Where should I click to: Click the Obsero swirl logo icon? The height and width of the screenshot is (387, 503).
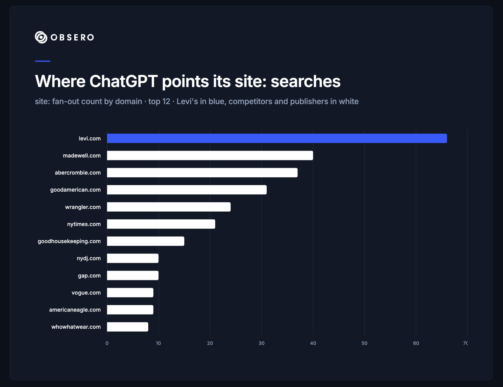[x=41, y=37]
